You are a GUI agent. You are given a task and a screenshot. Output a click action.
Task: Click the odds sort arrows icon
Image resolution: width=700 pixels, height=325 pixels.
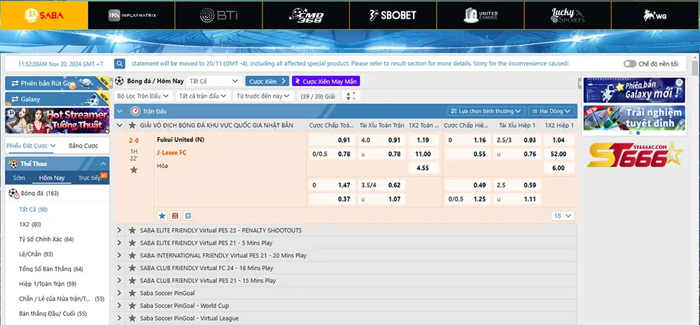pyautogui.click(x=351, y=96)
